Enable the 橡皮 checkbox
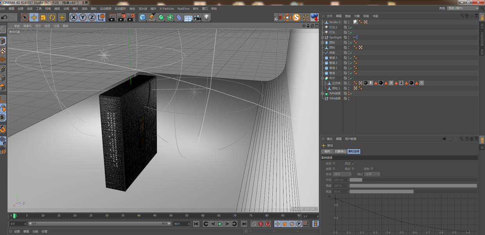 pyautogui.click(x=353, y=168)
